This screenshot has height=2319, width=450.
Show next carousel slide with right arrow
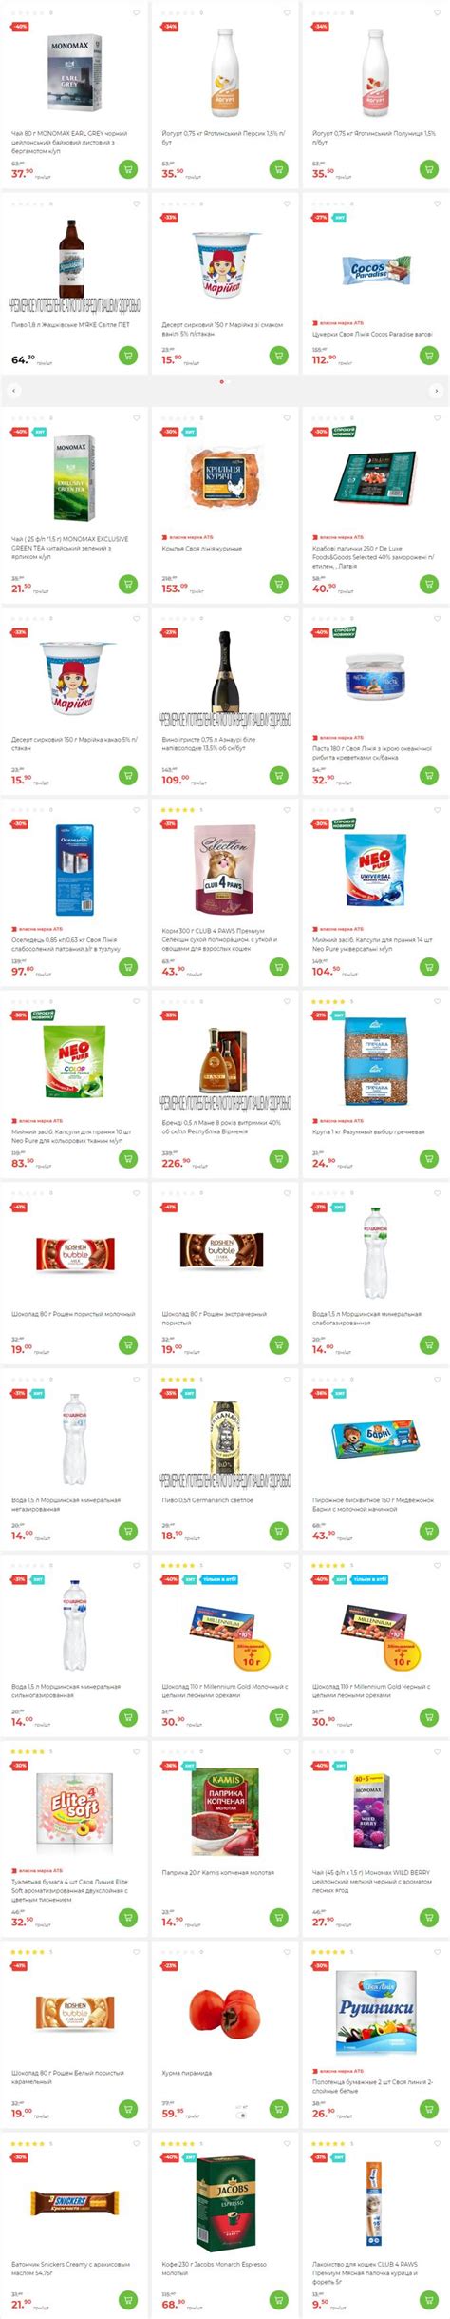436,391
